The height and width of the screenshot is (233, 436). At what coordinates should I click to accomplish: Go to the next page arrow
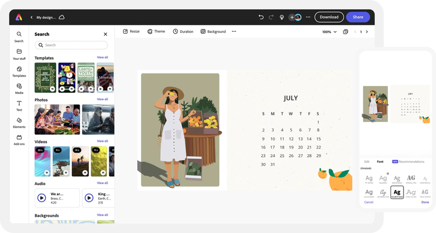[x=367, y=32]
